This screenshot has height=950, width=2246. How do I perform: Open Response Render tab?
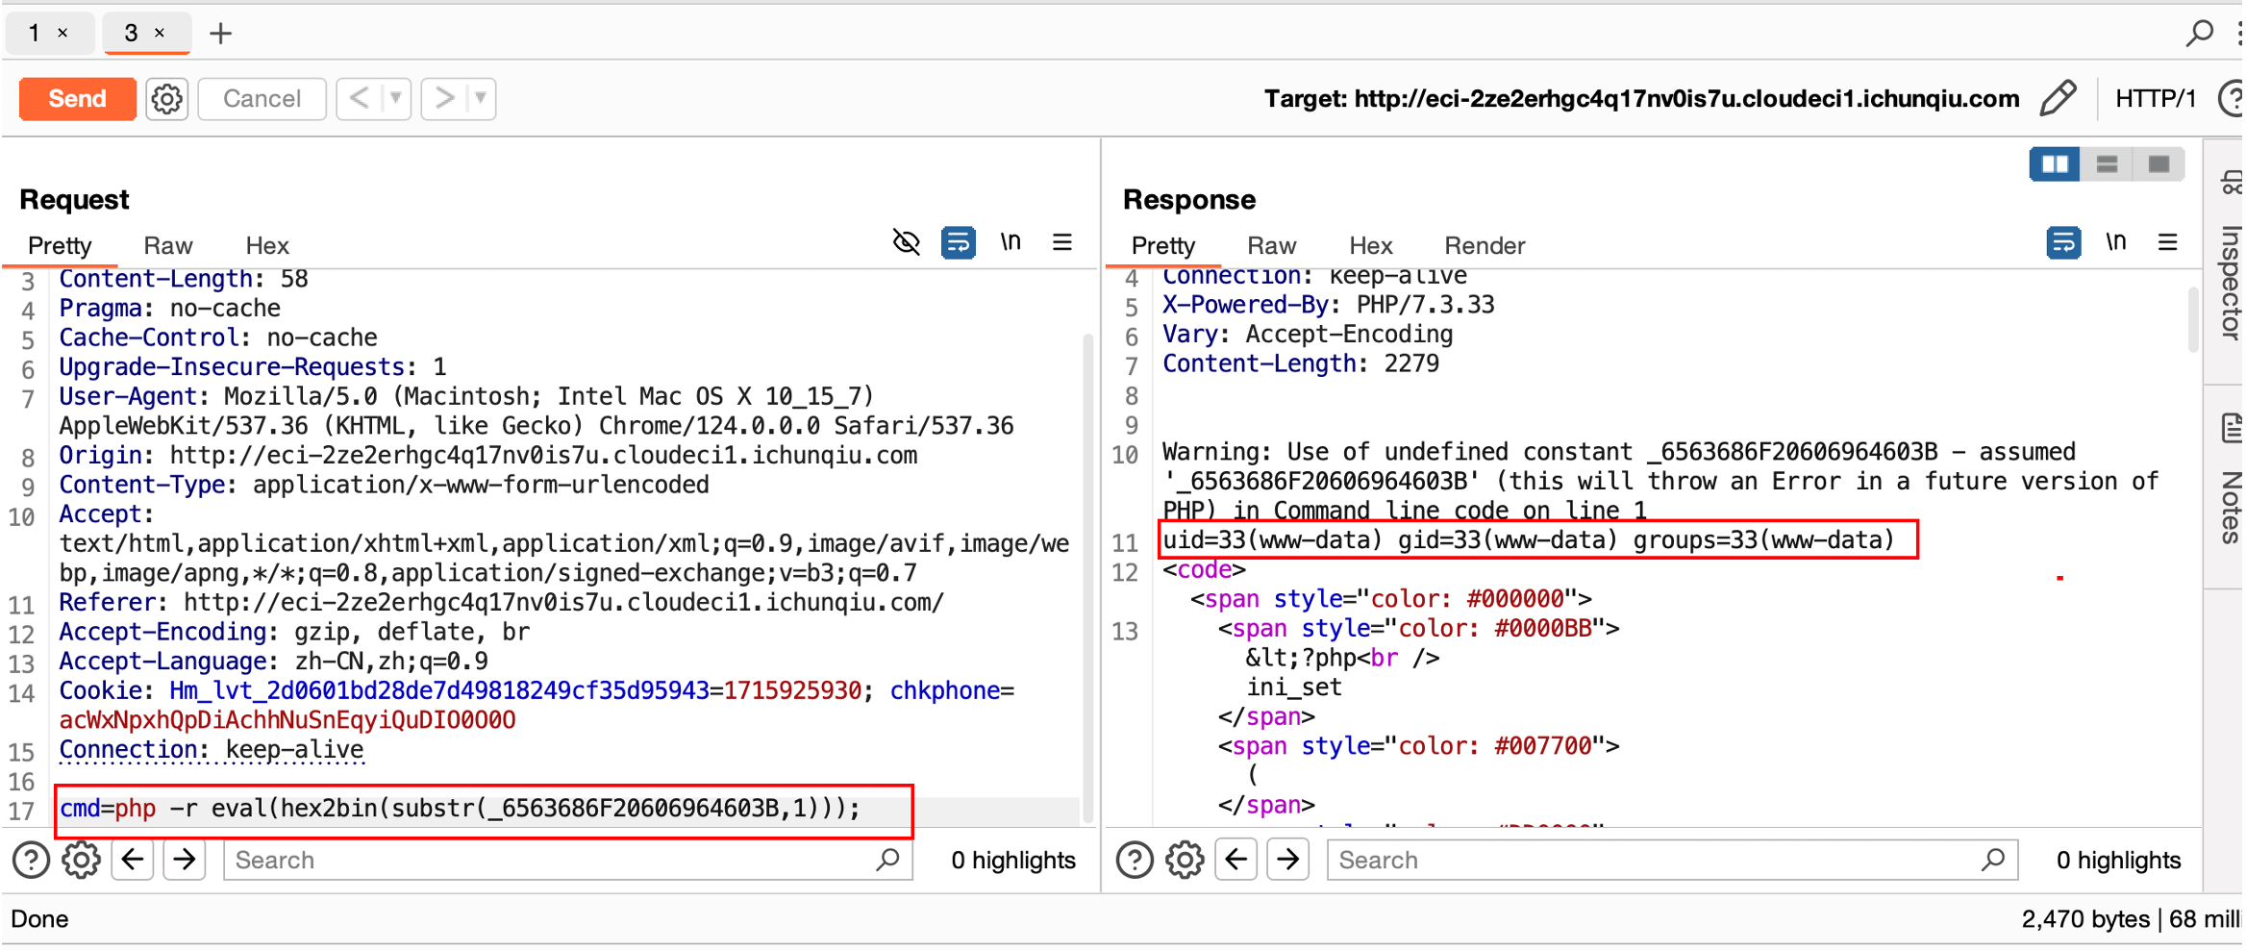pos(1485,246)
